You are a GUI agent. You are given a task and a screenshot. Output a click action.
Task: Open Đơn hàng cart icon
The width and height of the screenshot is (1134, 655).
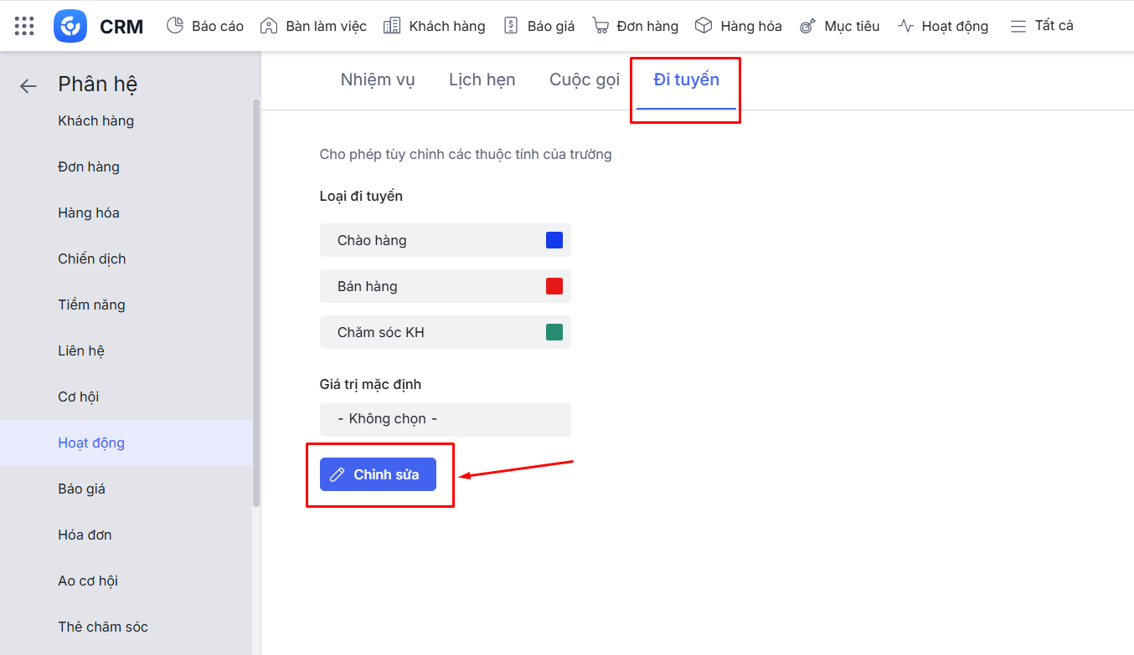pyautogui.click(x=601, y=26)
